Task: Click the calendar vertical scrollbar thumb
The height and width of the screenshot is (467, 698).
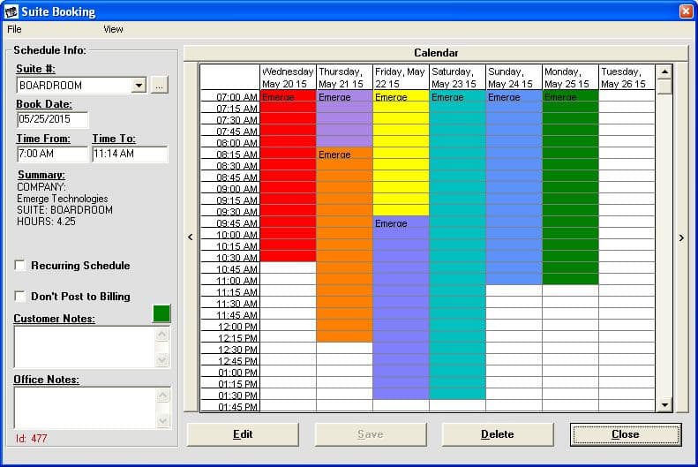Action: (664, 87)
